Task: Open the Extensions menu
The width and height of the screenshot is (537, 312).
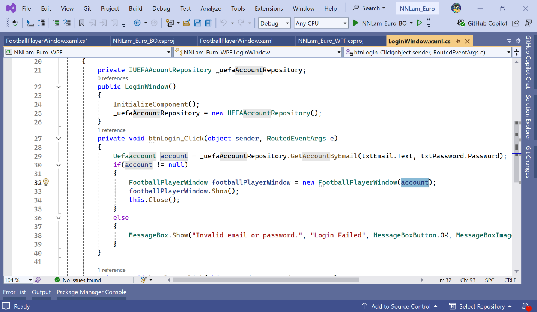Action: 269,8
